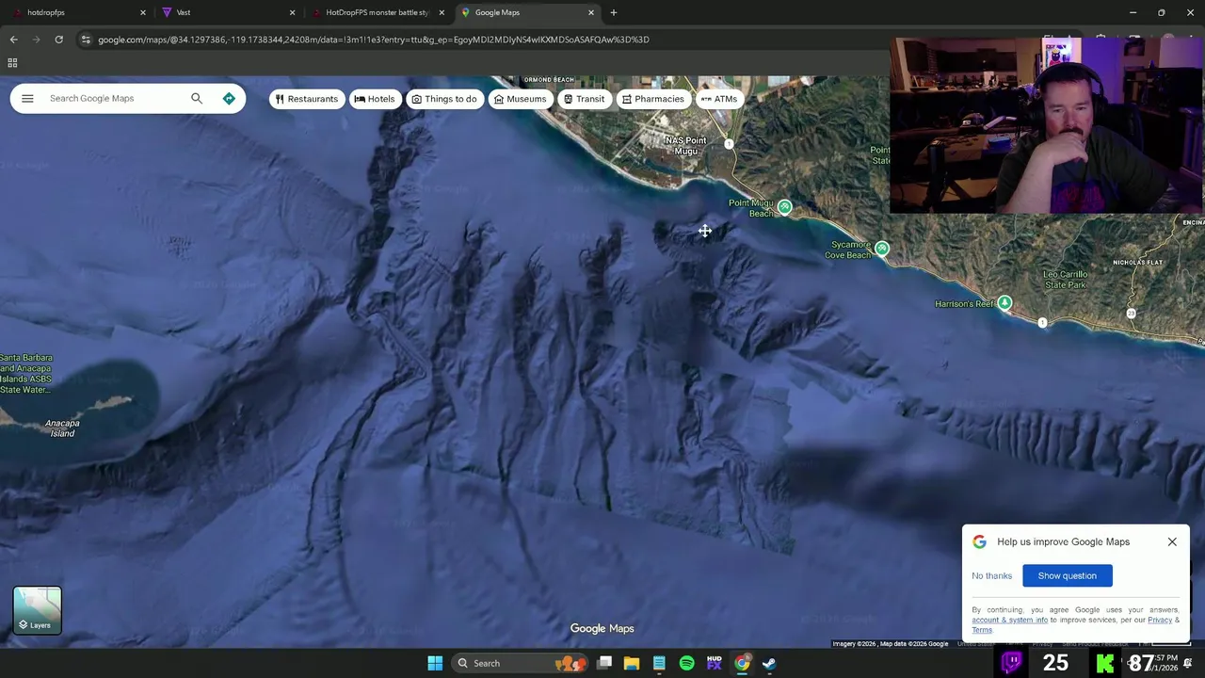Open the account & system info link
Image resolution: width=1205 pixels, height=678 pixels.
pos(1009,620)
